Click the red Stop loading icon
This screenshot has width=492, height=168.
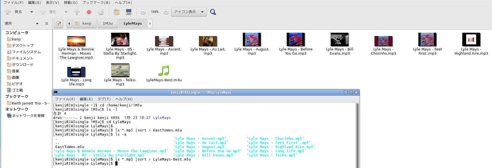tap(89, 12)
